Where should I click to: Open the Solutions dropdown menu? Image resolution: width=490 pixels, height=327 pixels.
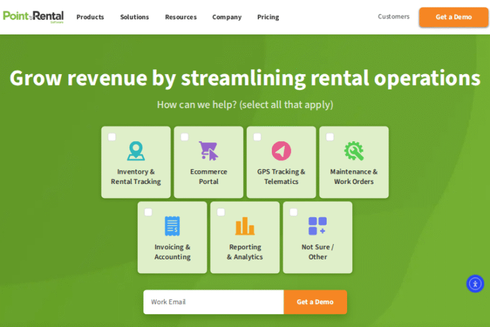[135, 17]
